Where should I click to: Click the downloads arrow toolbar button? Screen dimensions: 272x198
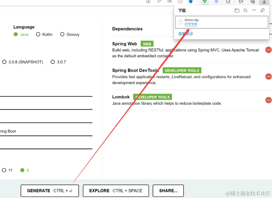[264, 2]
